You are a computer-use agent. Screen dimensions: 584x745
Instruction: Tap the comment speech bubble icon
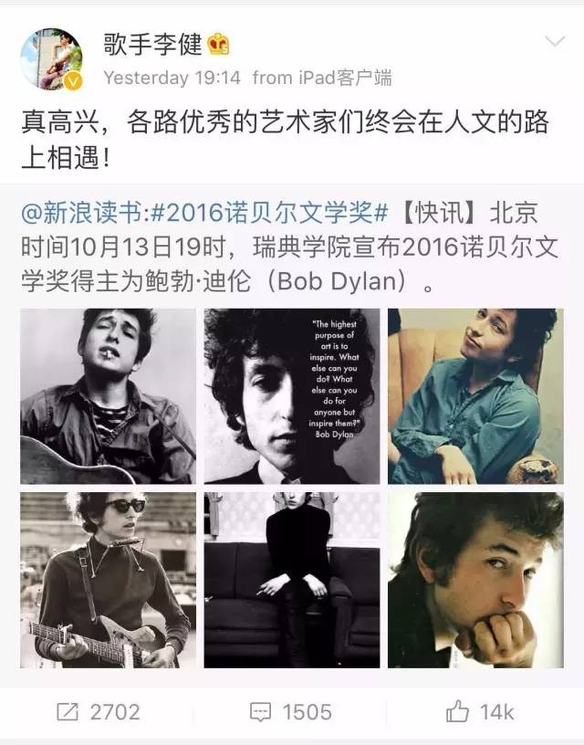point(260,712)
